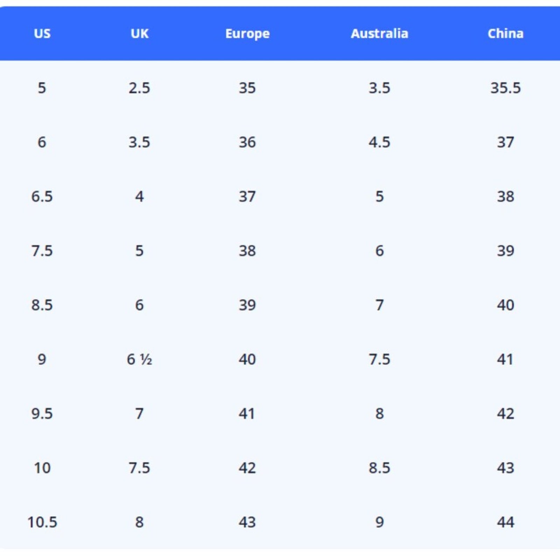This screenshot has height=560, width=560.
Task: Select US size 9.5 cell
Action: tap(42, 414)
